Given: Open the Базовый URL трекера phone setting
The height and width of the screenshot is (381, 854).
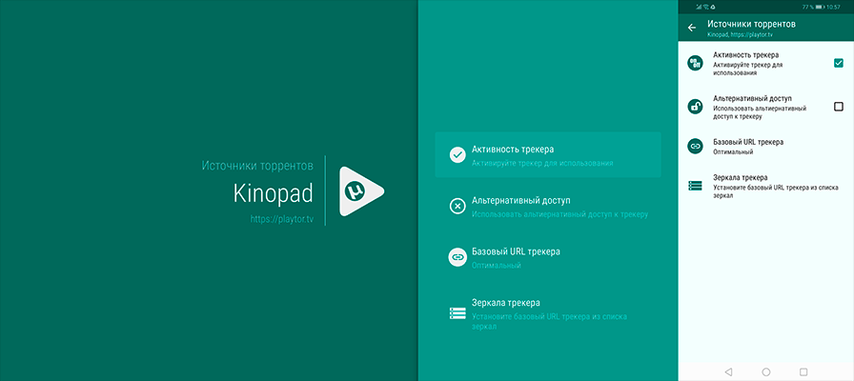Looking at the screenshot, I should (x=765, y=147).
